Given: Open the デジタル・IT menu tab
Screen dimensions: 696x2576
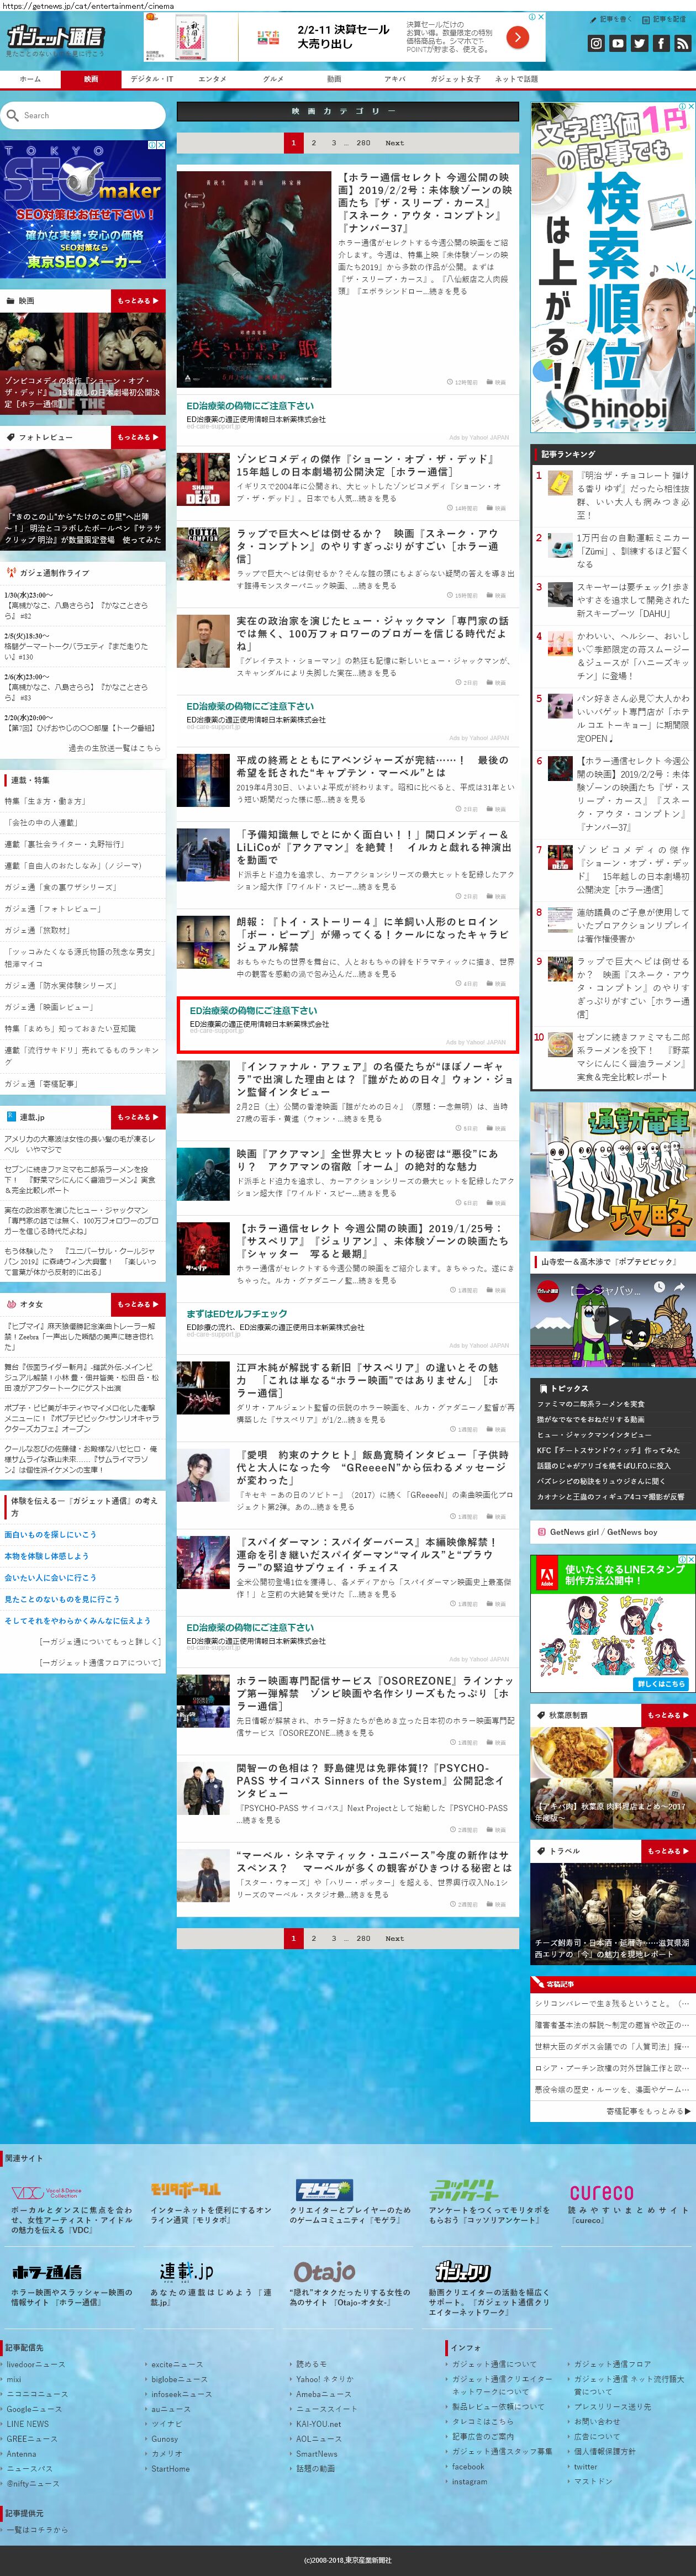Looking at the screenshot, I should [x=152, y=79].
